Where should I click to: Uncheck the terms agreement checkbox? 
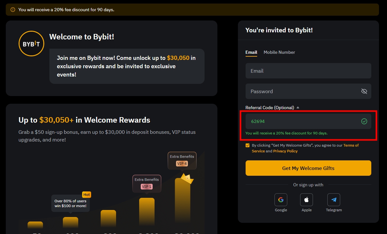coord(248,145)
